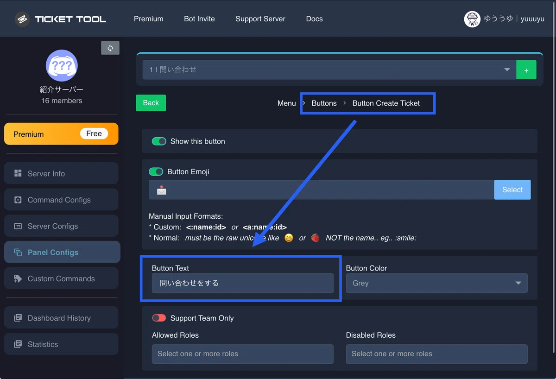
Task: Click the Button Text input field
Action: (x=242, y=283)
